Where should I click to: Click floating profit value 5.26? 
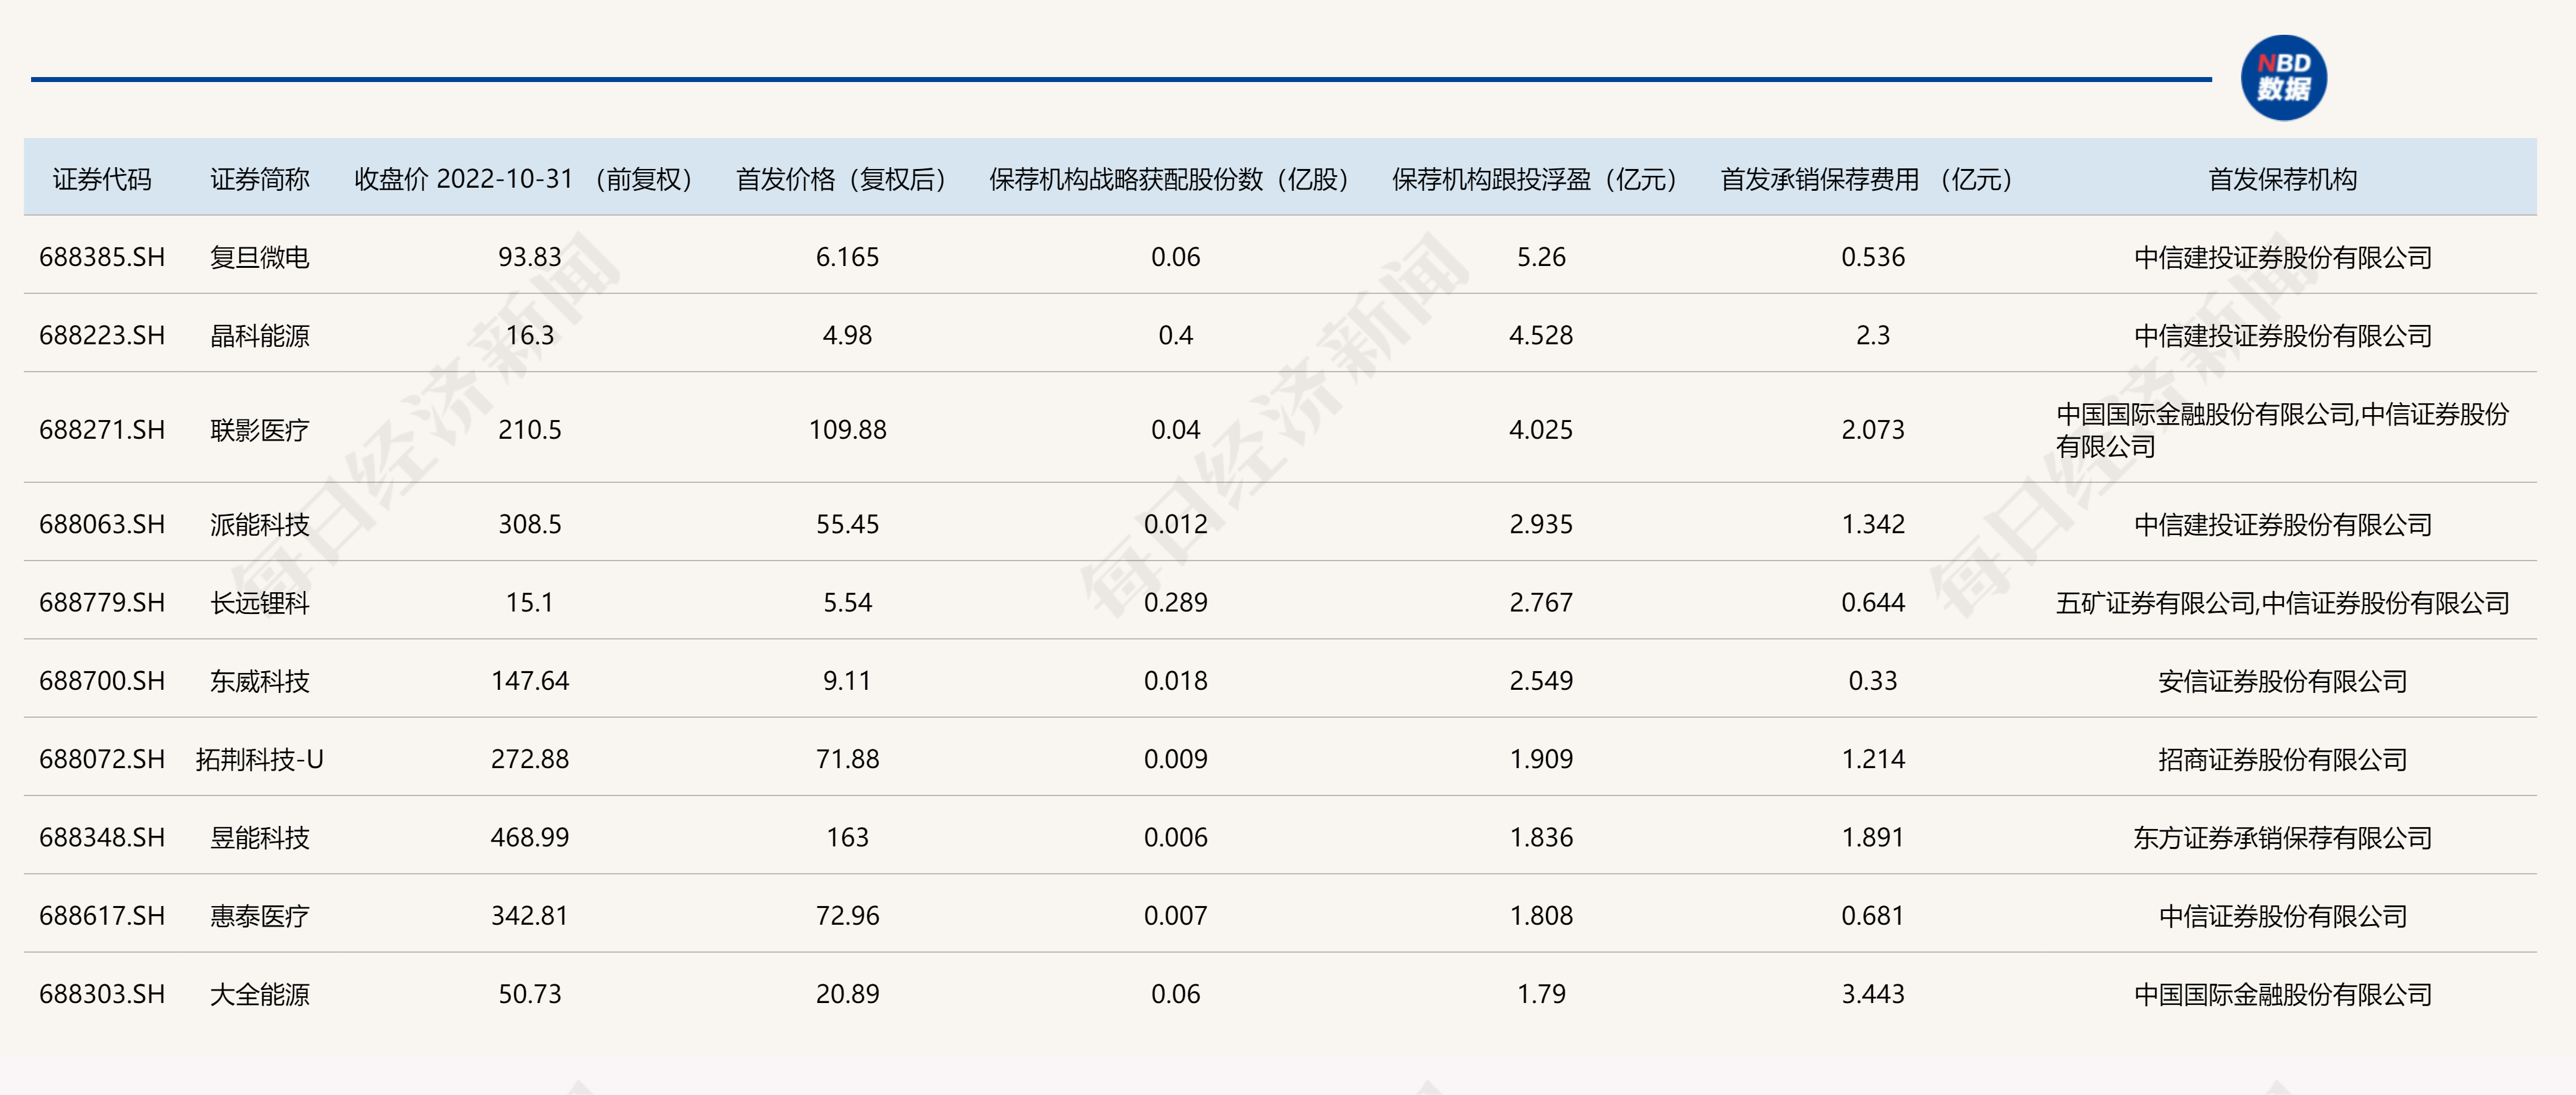(1541, 257)
